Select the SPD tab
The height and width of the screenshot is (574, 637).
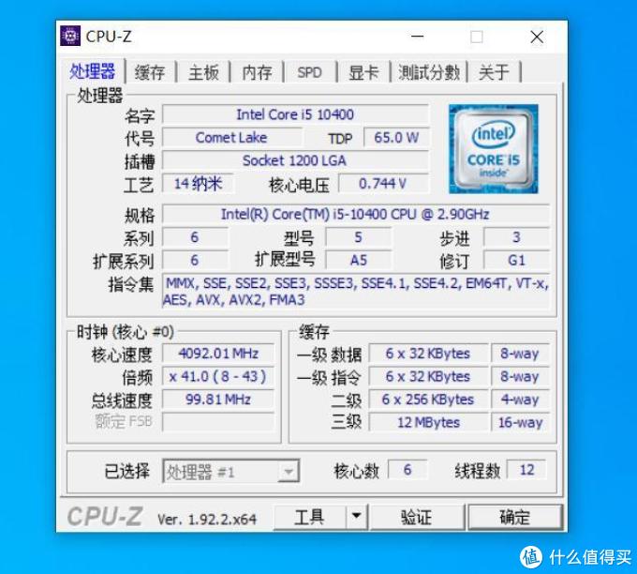(x=309, y=72)
